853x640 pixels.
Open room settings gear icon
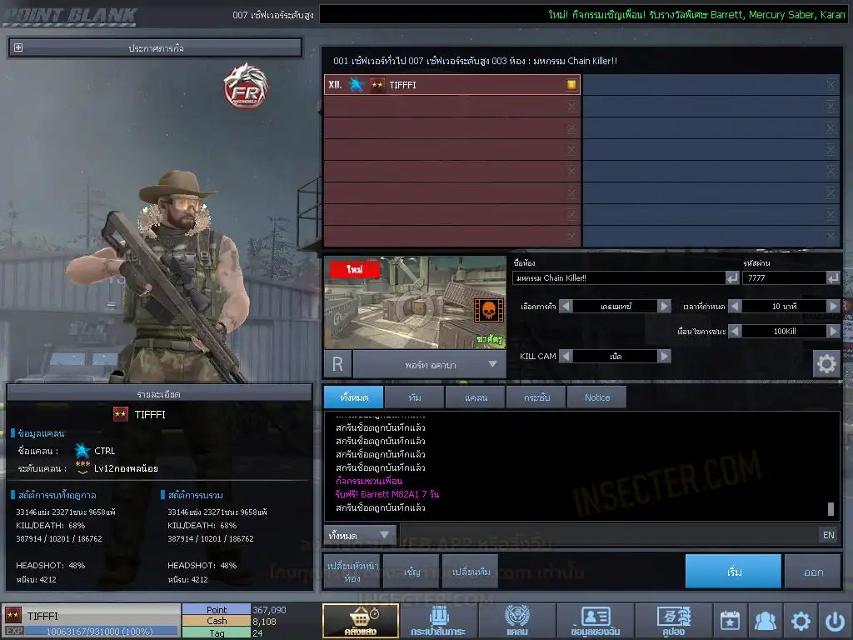tap(826, 364)
